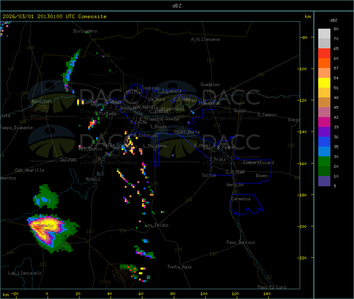The image size is (354, 299).
Task: Select the 'Lag.Llancanelo' label
Action: 25,273
